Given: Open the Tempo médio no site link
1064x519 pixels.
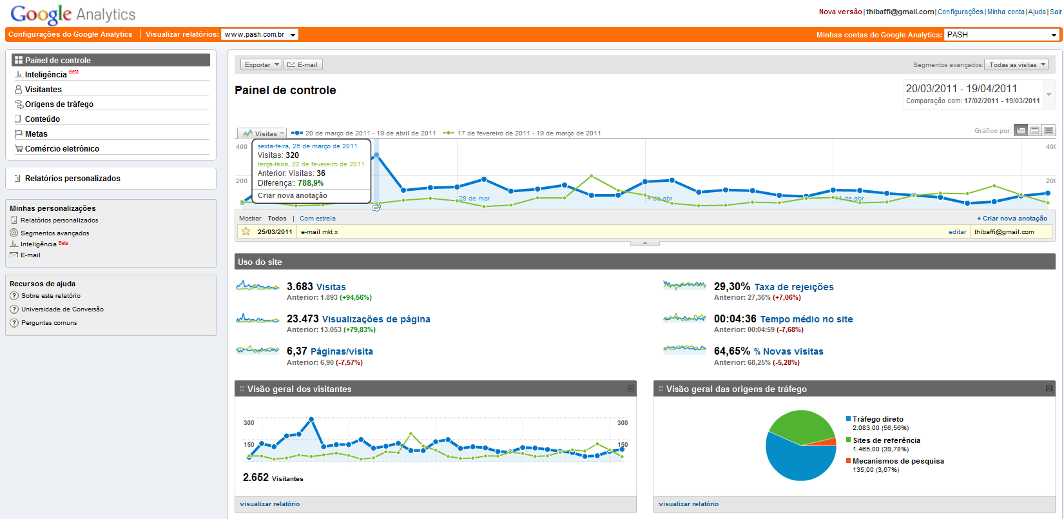Looking at the screenshot, I should tap(807, 319).
